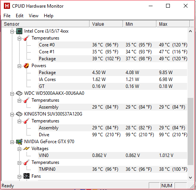The width and height of the screenshot is (196, 190).
Task: Click the Value column header
Action: (106, 24)
